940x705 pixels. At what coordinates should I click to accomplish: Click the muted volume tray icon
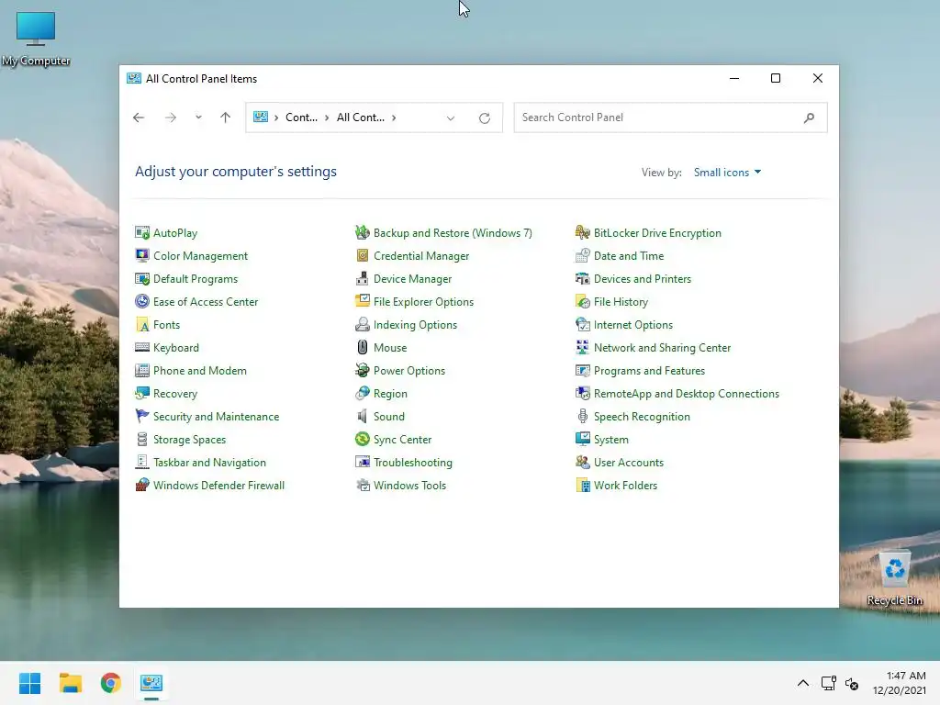pyautogui.click(x=851, y=683)
